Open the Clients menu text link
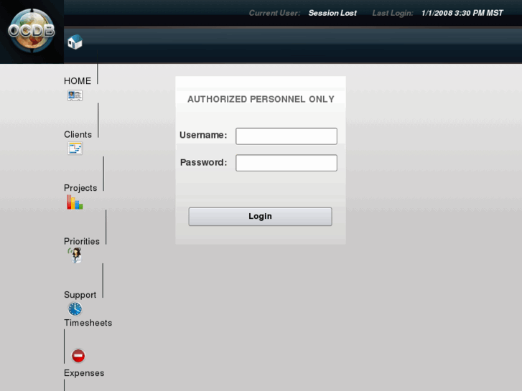 click(x=78, y=134)
